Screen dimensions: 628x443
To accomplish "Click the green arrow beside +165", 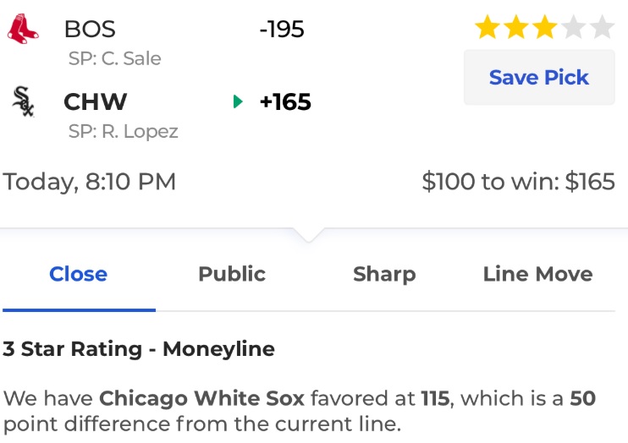I will (238, 101).
